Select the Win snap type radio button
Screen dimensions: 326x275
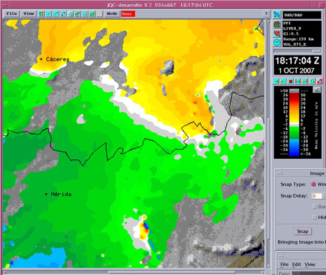(314, 184)
